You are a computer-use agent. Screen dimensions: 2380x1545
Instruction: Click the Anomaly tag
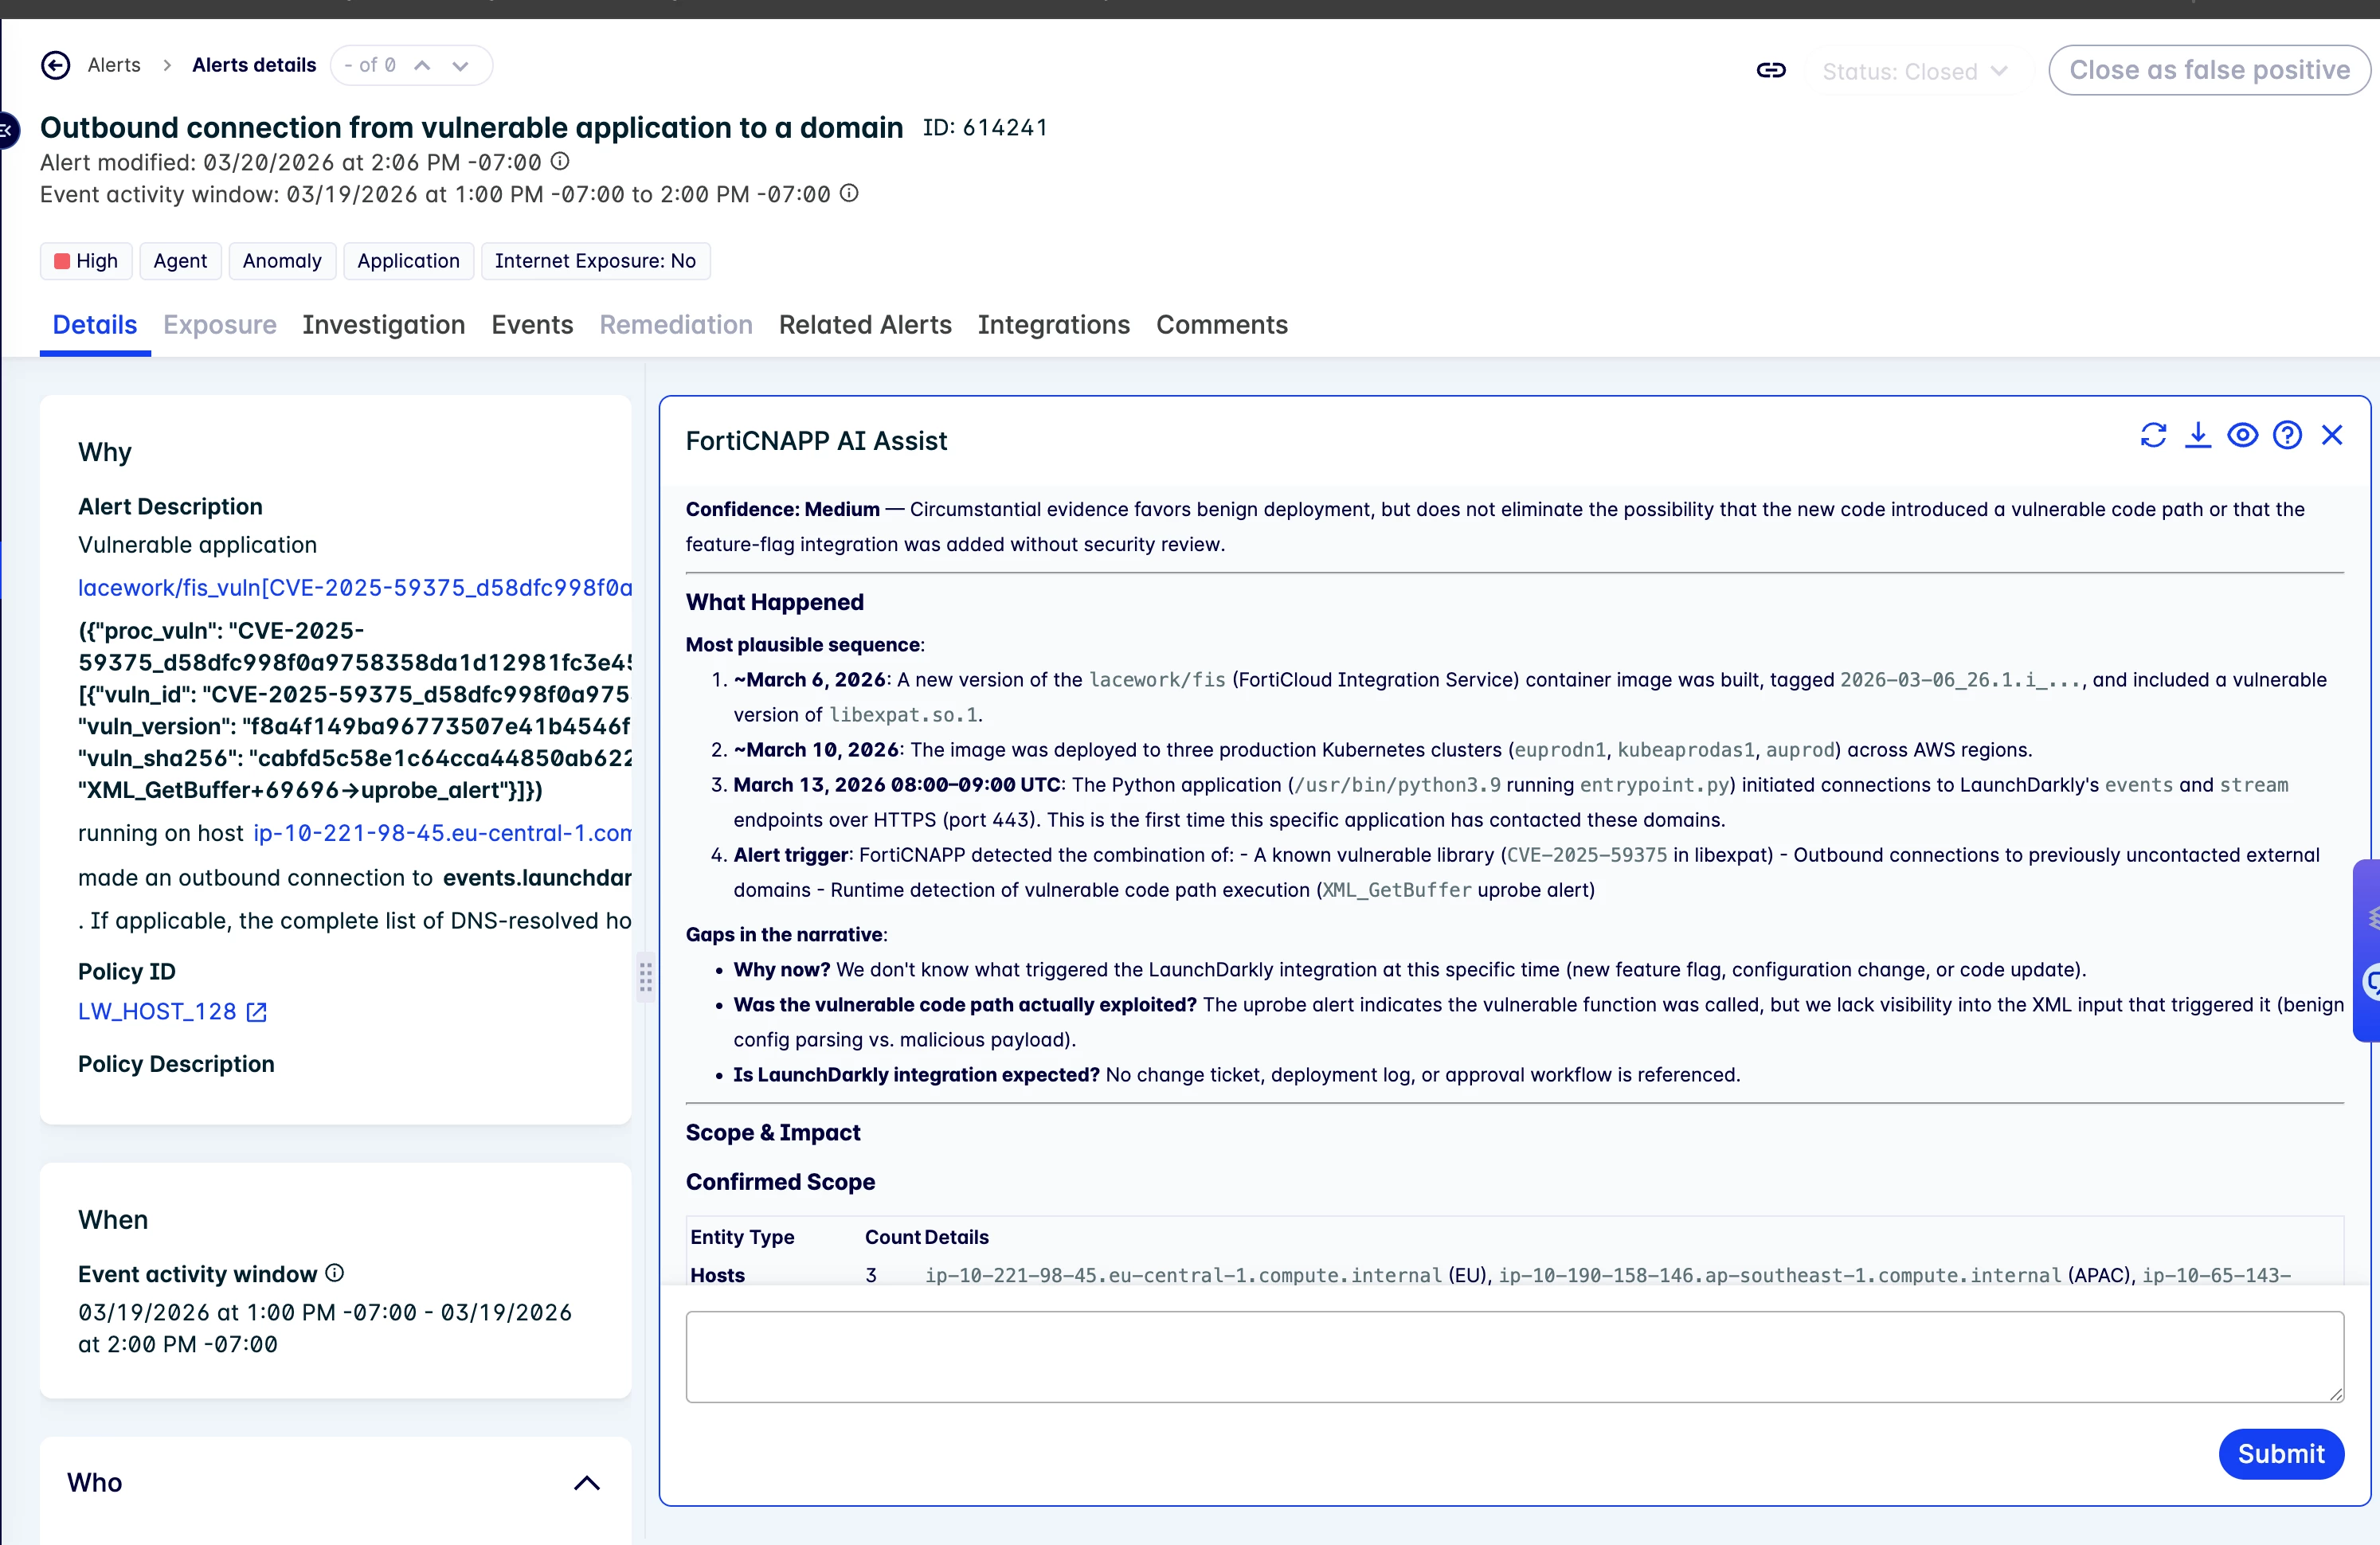click(x=282, y=261)
